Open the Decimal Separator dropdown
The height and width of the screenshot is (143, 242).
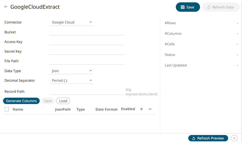point(71,80)
